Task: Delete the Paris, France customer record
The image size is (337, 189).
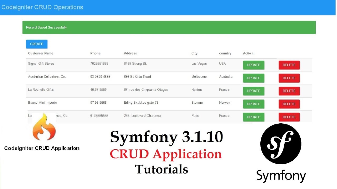Action: click(289, 117)
